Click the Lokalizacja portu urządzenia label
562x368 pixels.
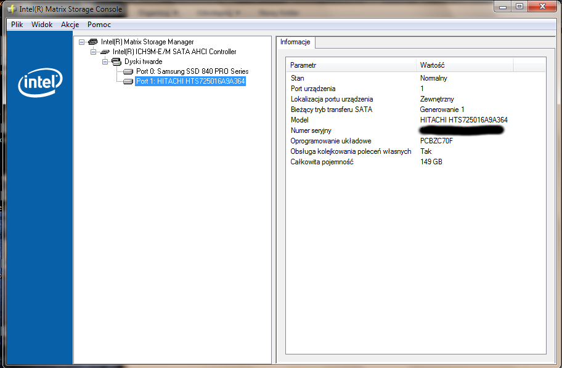332,99
